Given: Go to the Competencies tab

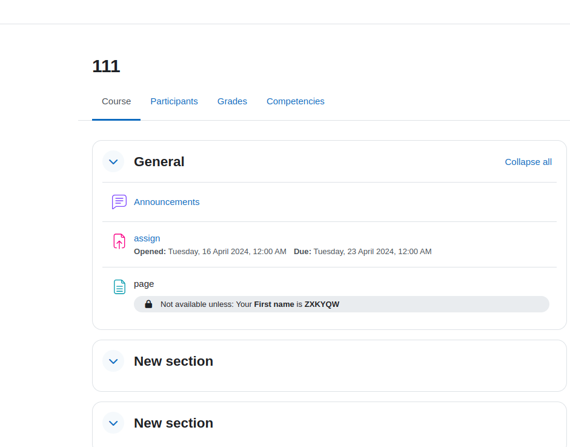Looking at the screenshot, I should [296, 101].
